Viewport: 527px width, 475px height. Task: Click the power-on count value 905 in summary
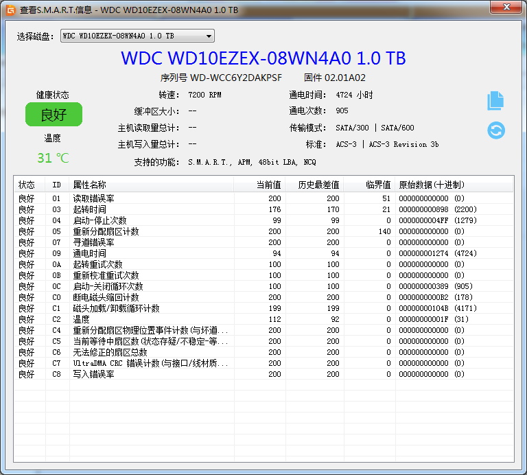[342, 111]
